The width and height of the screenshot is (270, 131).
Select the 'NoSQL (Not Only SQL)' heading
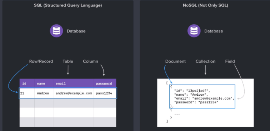tap(205, 5)
